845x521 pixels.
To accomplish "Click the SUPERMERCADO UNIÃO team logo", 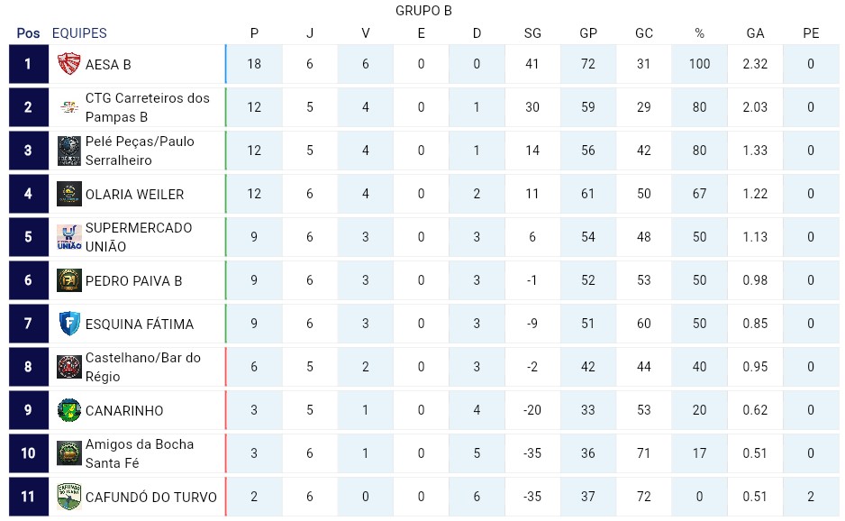I will pos(69,237).
